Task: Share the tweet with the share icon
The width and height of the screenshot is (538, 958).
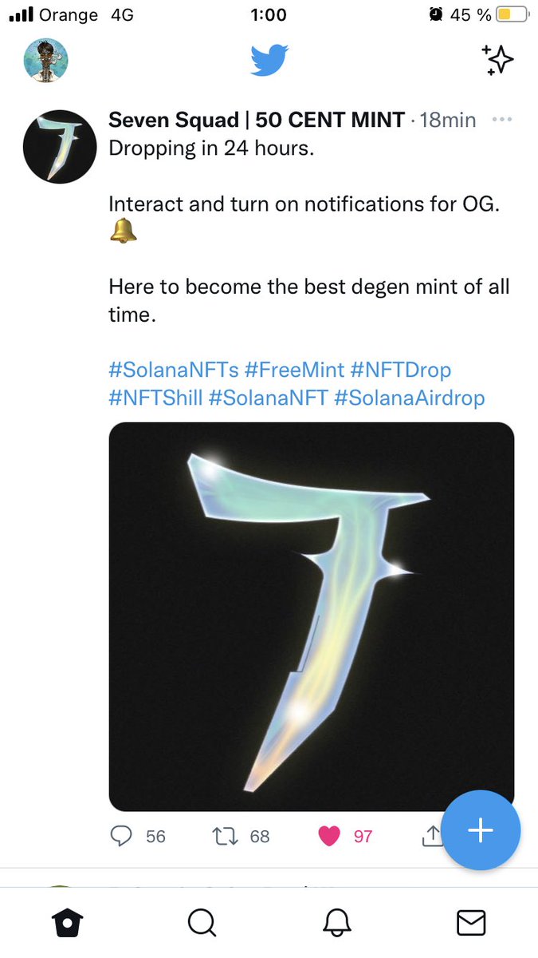Action: 431,836
